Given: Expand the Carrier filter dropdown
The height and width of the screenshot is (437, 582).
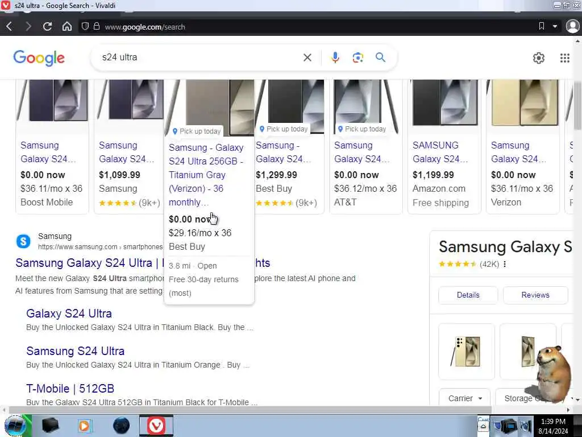Looking at the screenshot, I should [x=465, y=398].
